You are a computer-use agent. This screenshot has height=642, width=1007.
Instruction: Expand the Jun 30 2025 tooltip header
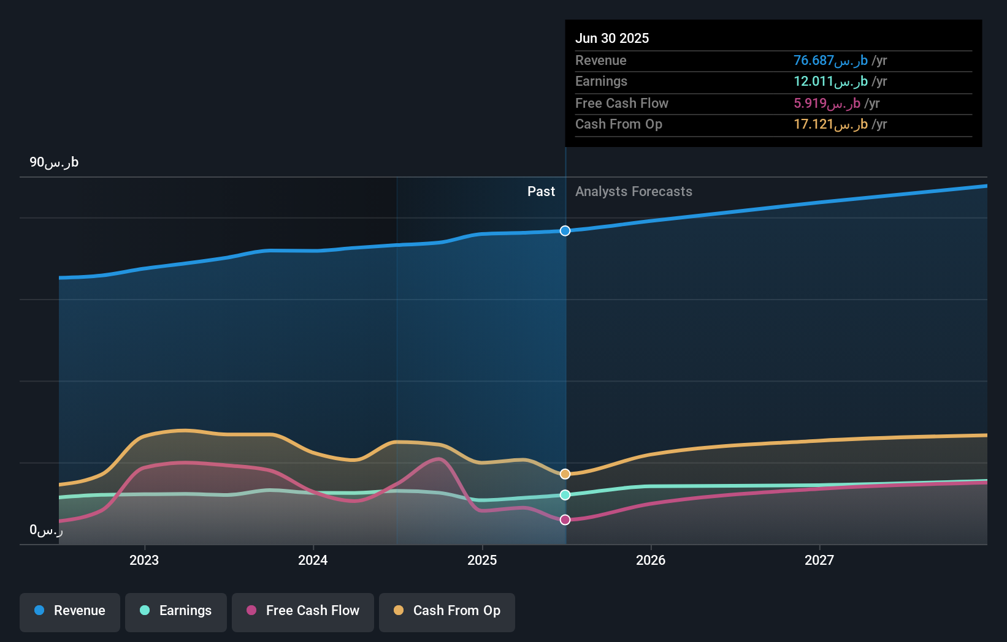[612, 38]
